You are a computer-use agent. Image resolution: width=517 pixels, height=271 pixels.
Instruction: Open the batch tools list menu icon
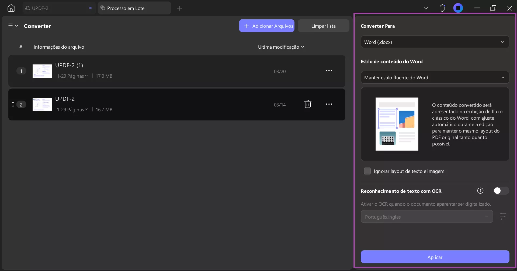click(13, 26)
